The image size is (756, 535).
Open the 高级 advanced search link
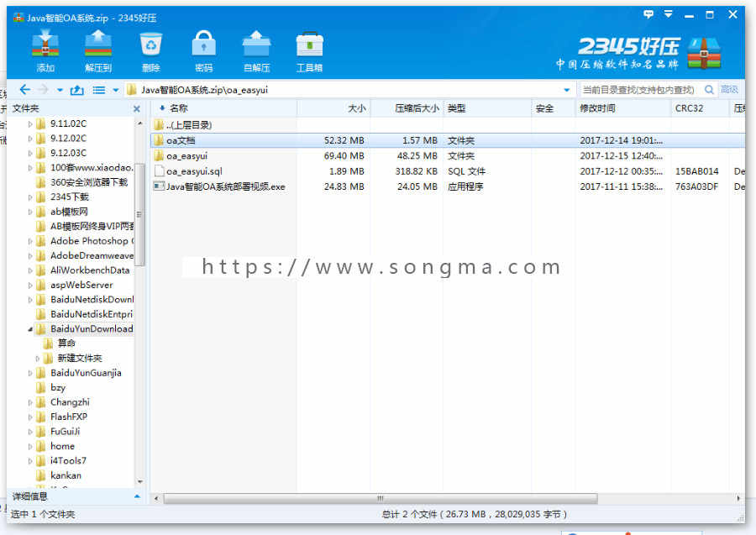[x=729, y=90]
